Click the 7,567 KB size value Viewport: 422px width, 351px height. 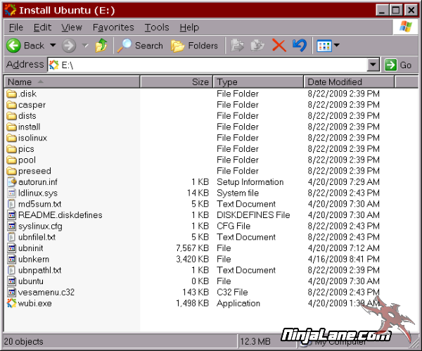[x=193, y=248]
